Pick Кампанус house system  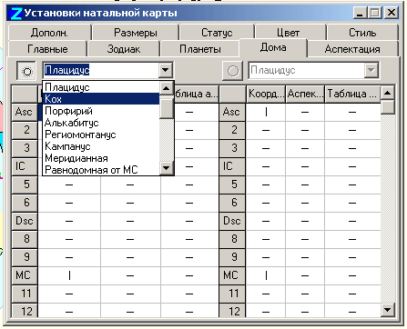point(101,146)
